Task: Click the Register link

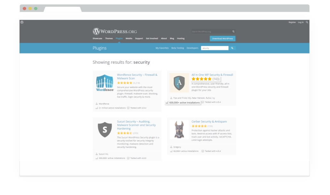Action: 292,22
